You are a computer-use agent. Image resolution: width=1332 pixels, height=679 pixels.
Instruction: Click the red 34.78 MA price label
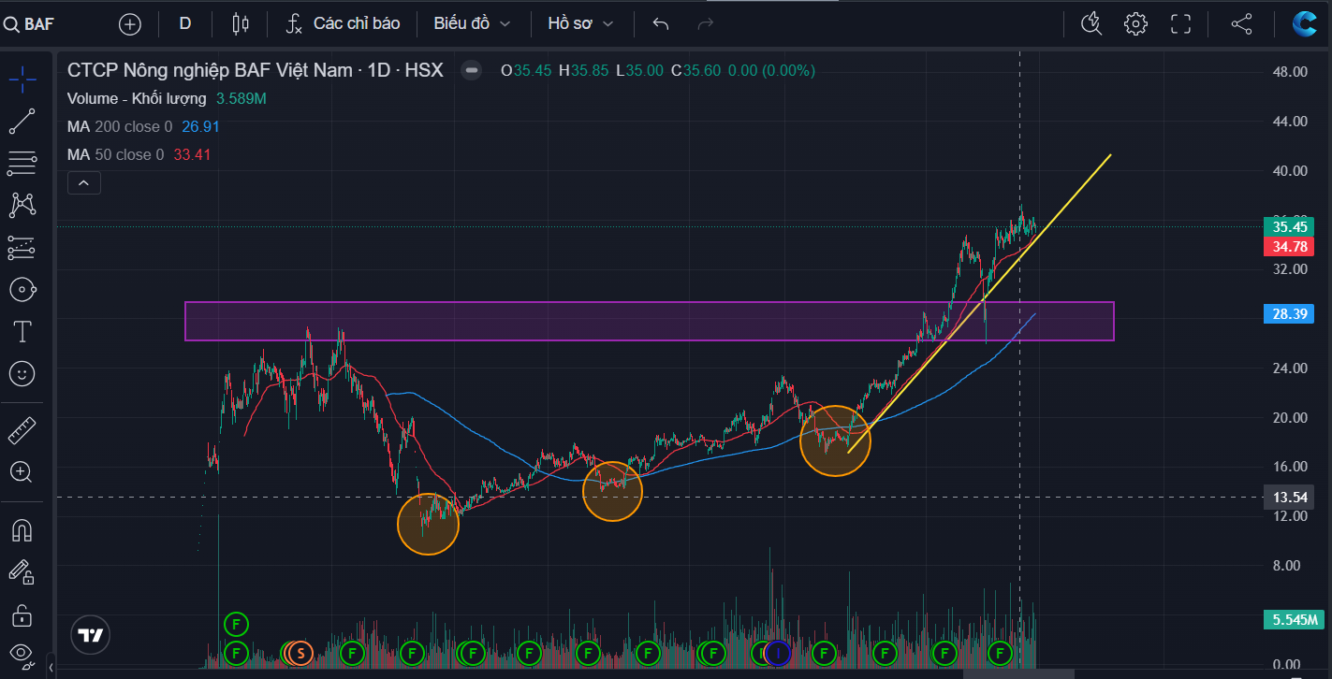1290,246
